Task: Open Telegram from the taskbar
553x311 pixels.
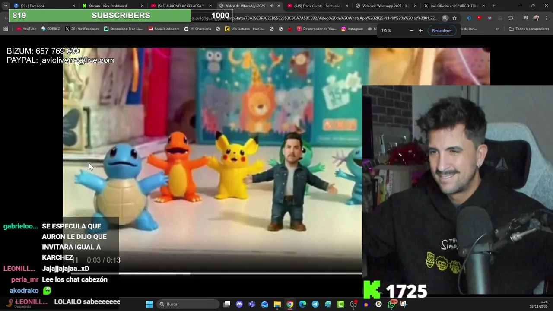Action: [x=315, y=304]
